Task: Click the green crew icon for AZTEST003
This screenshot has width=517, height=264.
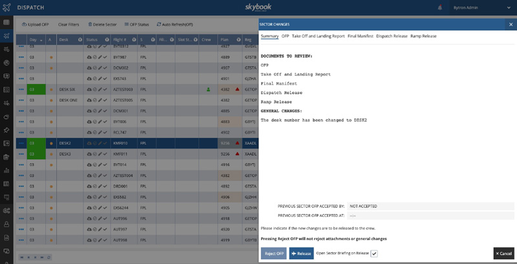Action: 208,90
